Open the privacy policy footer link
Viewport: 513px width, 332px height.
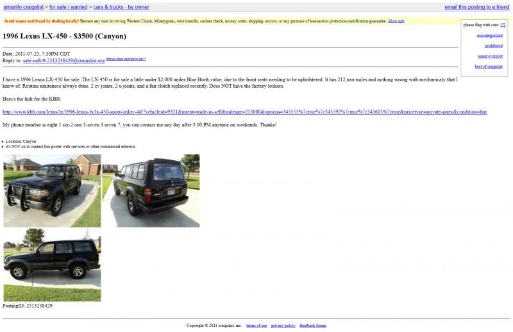click(283, 326)
